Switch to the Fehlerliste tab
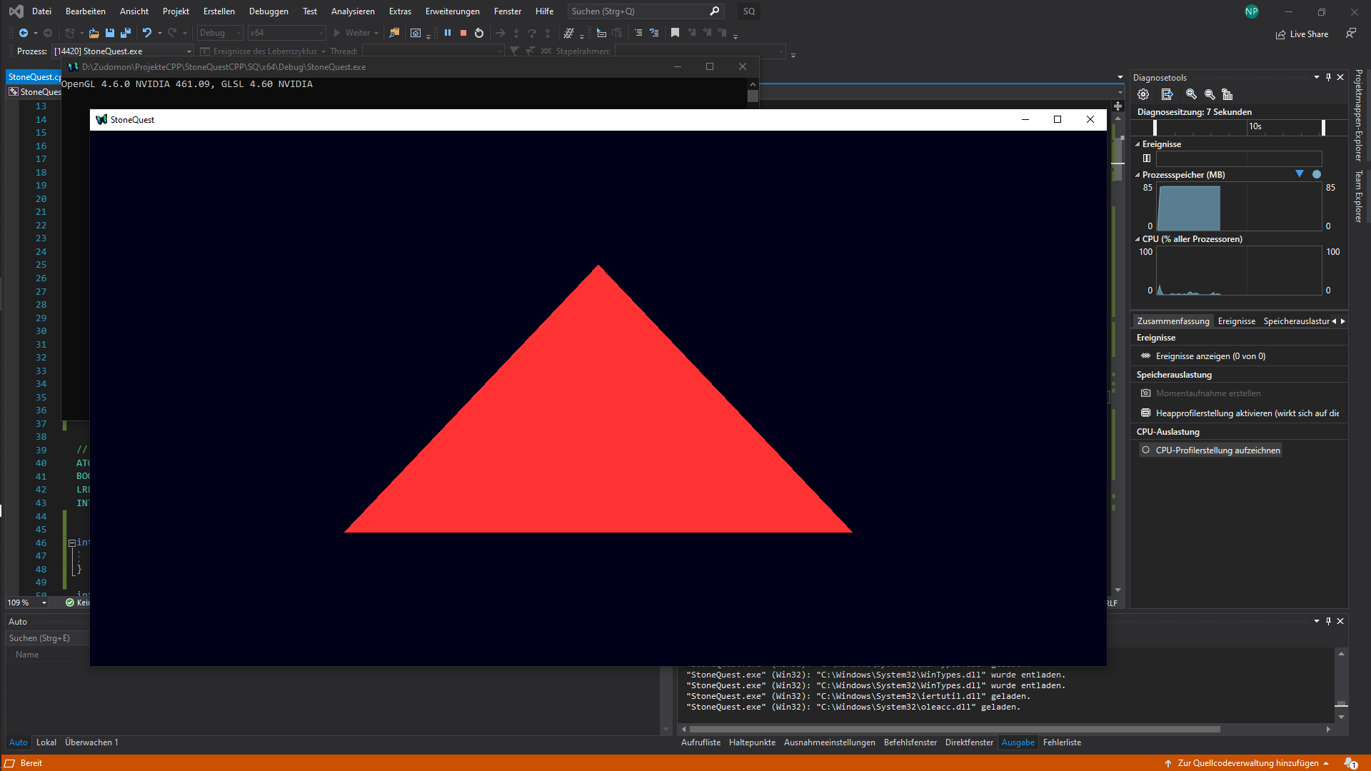This screenshot has height=771, width=1371. tap(1062, 742)
